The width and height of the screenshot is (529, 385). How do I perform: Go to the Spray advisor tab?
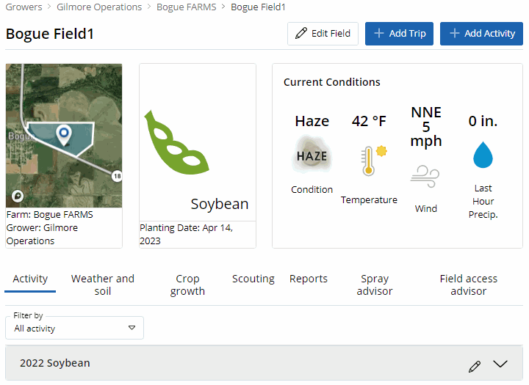[375, 285]
